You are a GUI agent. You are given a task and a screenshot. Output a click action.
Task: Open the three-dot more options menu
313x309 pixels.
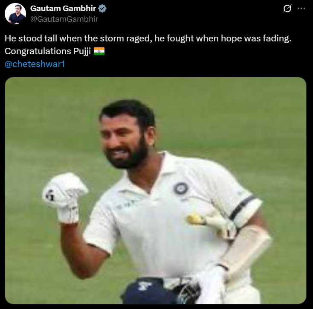click(x=301, y=9)
